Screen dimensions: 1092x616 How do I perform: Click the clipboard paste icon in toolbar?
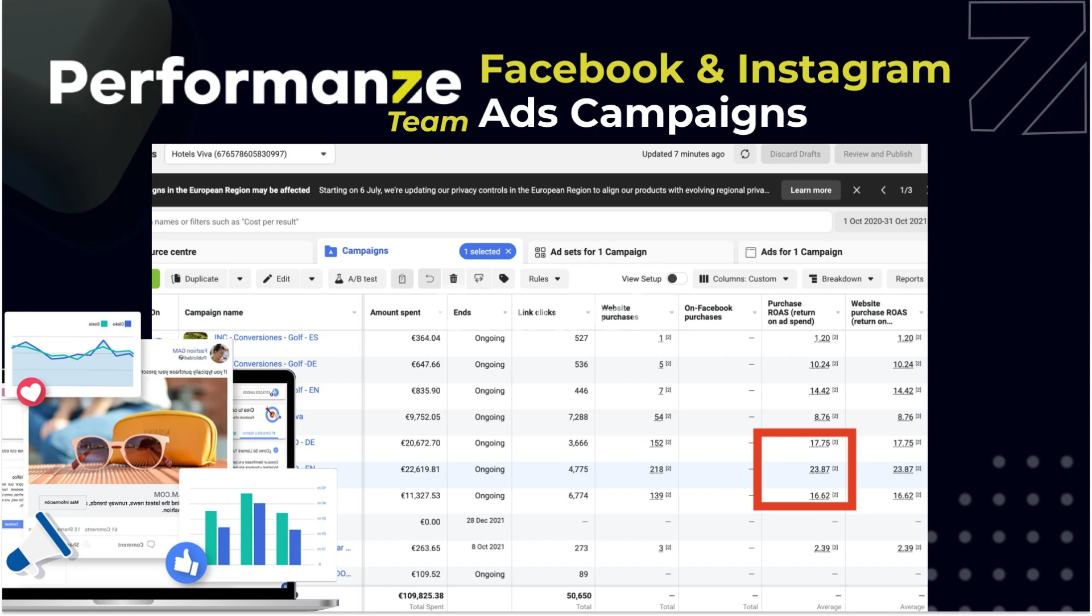click(x=402, y=279)
